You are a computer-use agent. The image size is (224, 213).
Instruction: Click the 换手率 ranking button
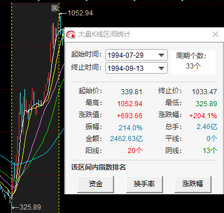point(144,184)
